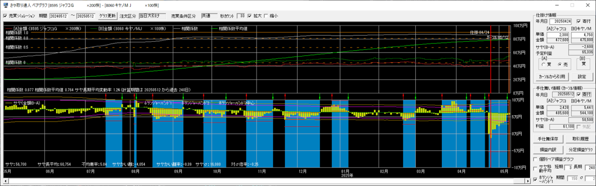Enable the 縮小 checkbox
The image size is (596, 186).
tap(266, 16)
